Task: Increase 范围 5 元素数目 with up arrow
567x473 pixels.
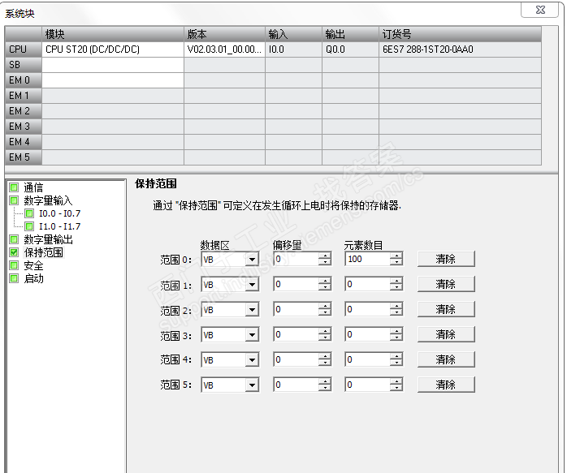Action: 396,381
